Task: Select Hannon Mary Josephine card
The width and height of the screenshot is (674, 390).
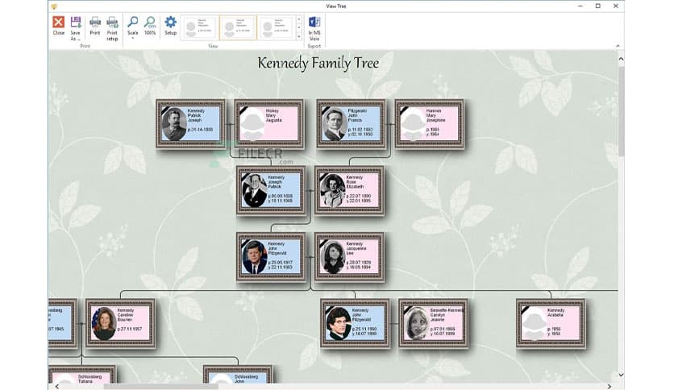Action: coord(430,124)
